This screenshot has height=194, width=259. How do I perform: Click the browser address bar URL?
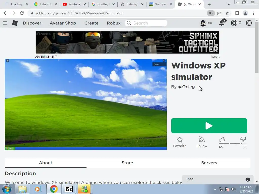(79, 13)
